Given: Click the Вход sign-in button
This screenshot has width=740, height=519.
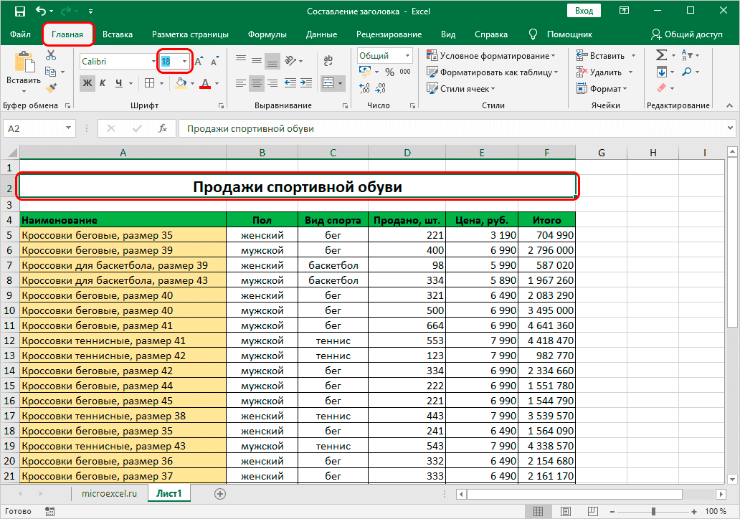Looking at the screenshot, I should coord(584,11).
